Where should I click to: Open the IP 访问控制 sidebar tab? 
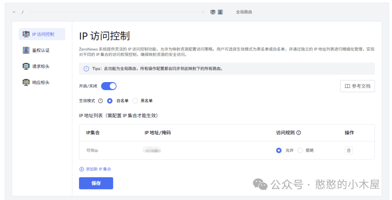pos(42,34)
